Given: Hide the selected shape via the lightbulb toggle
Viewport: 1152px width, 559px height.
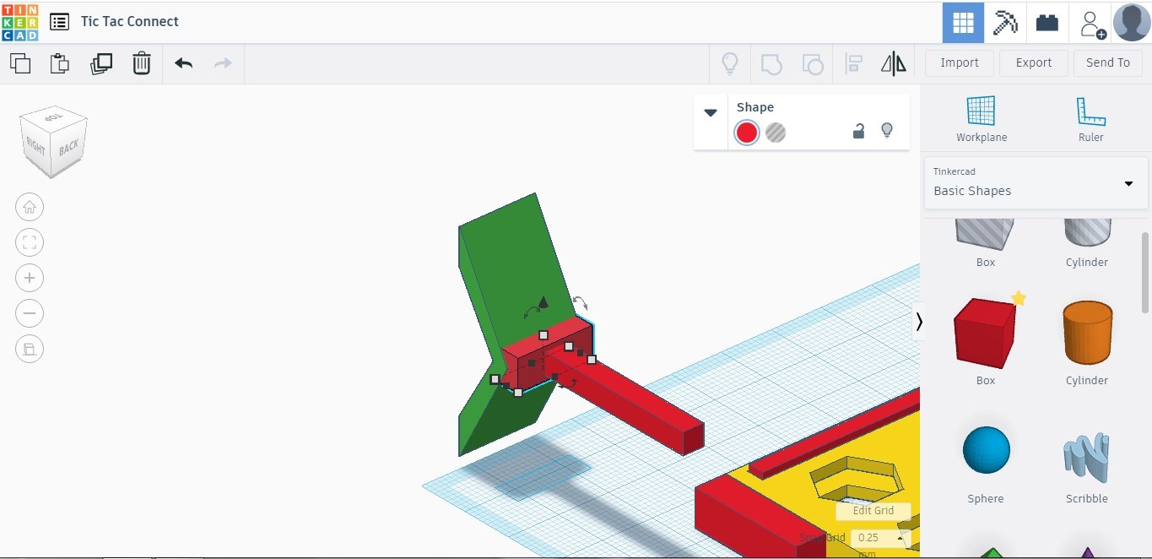Looking at the screenshot, I should pyautogui.click(x=887, y=131).
